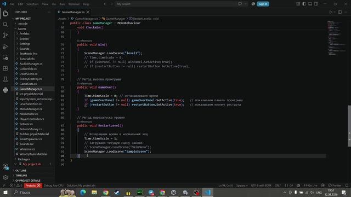Open run options dropdown next to play icon
Image resolution: width=351 pixels, height=197 pixels.
pyautogui.click(x=335, y=12)
